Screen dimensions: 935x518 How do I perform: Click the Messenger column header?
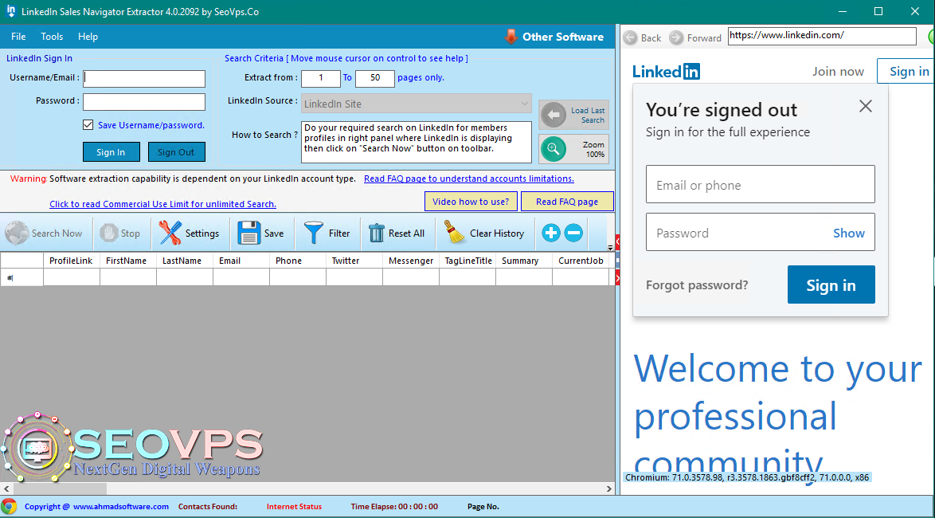click(x=411, y=261)
